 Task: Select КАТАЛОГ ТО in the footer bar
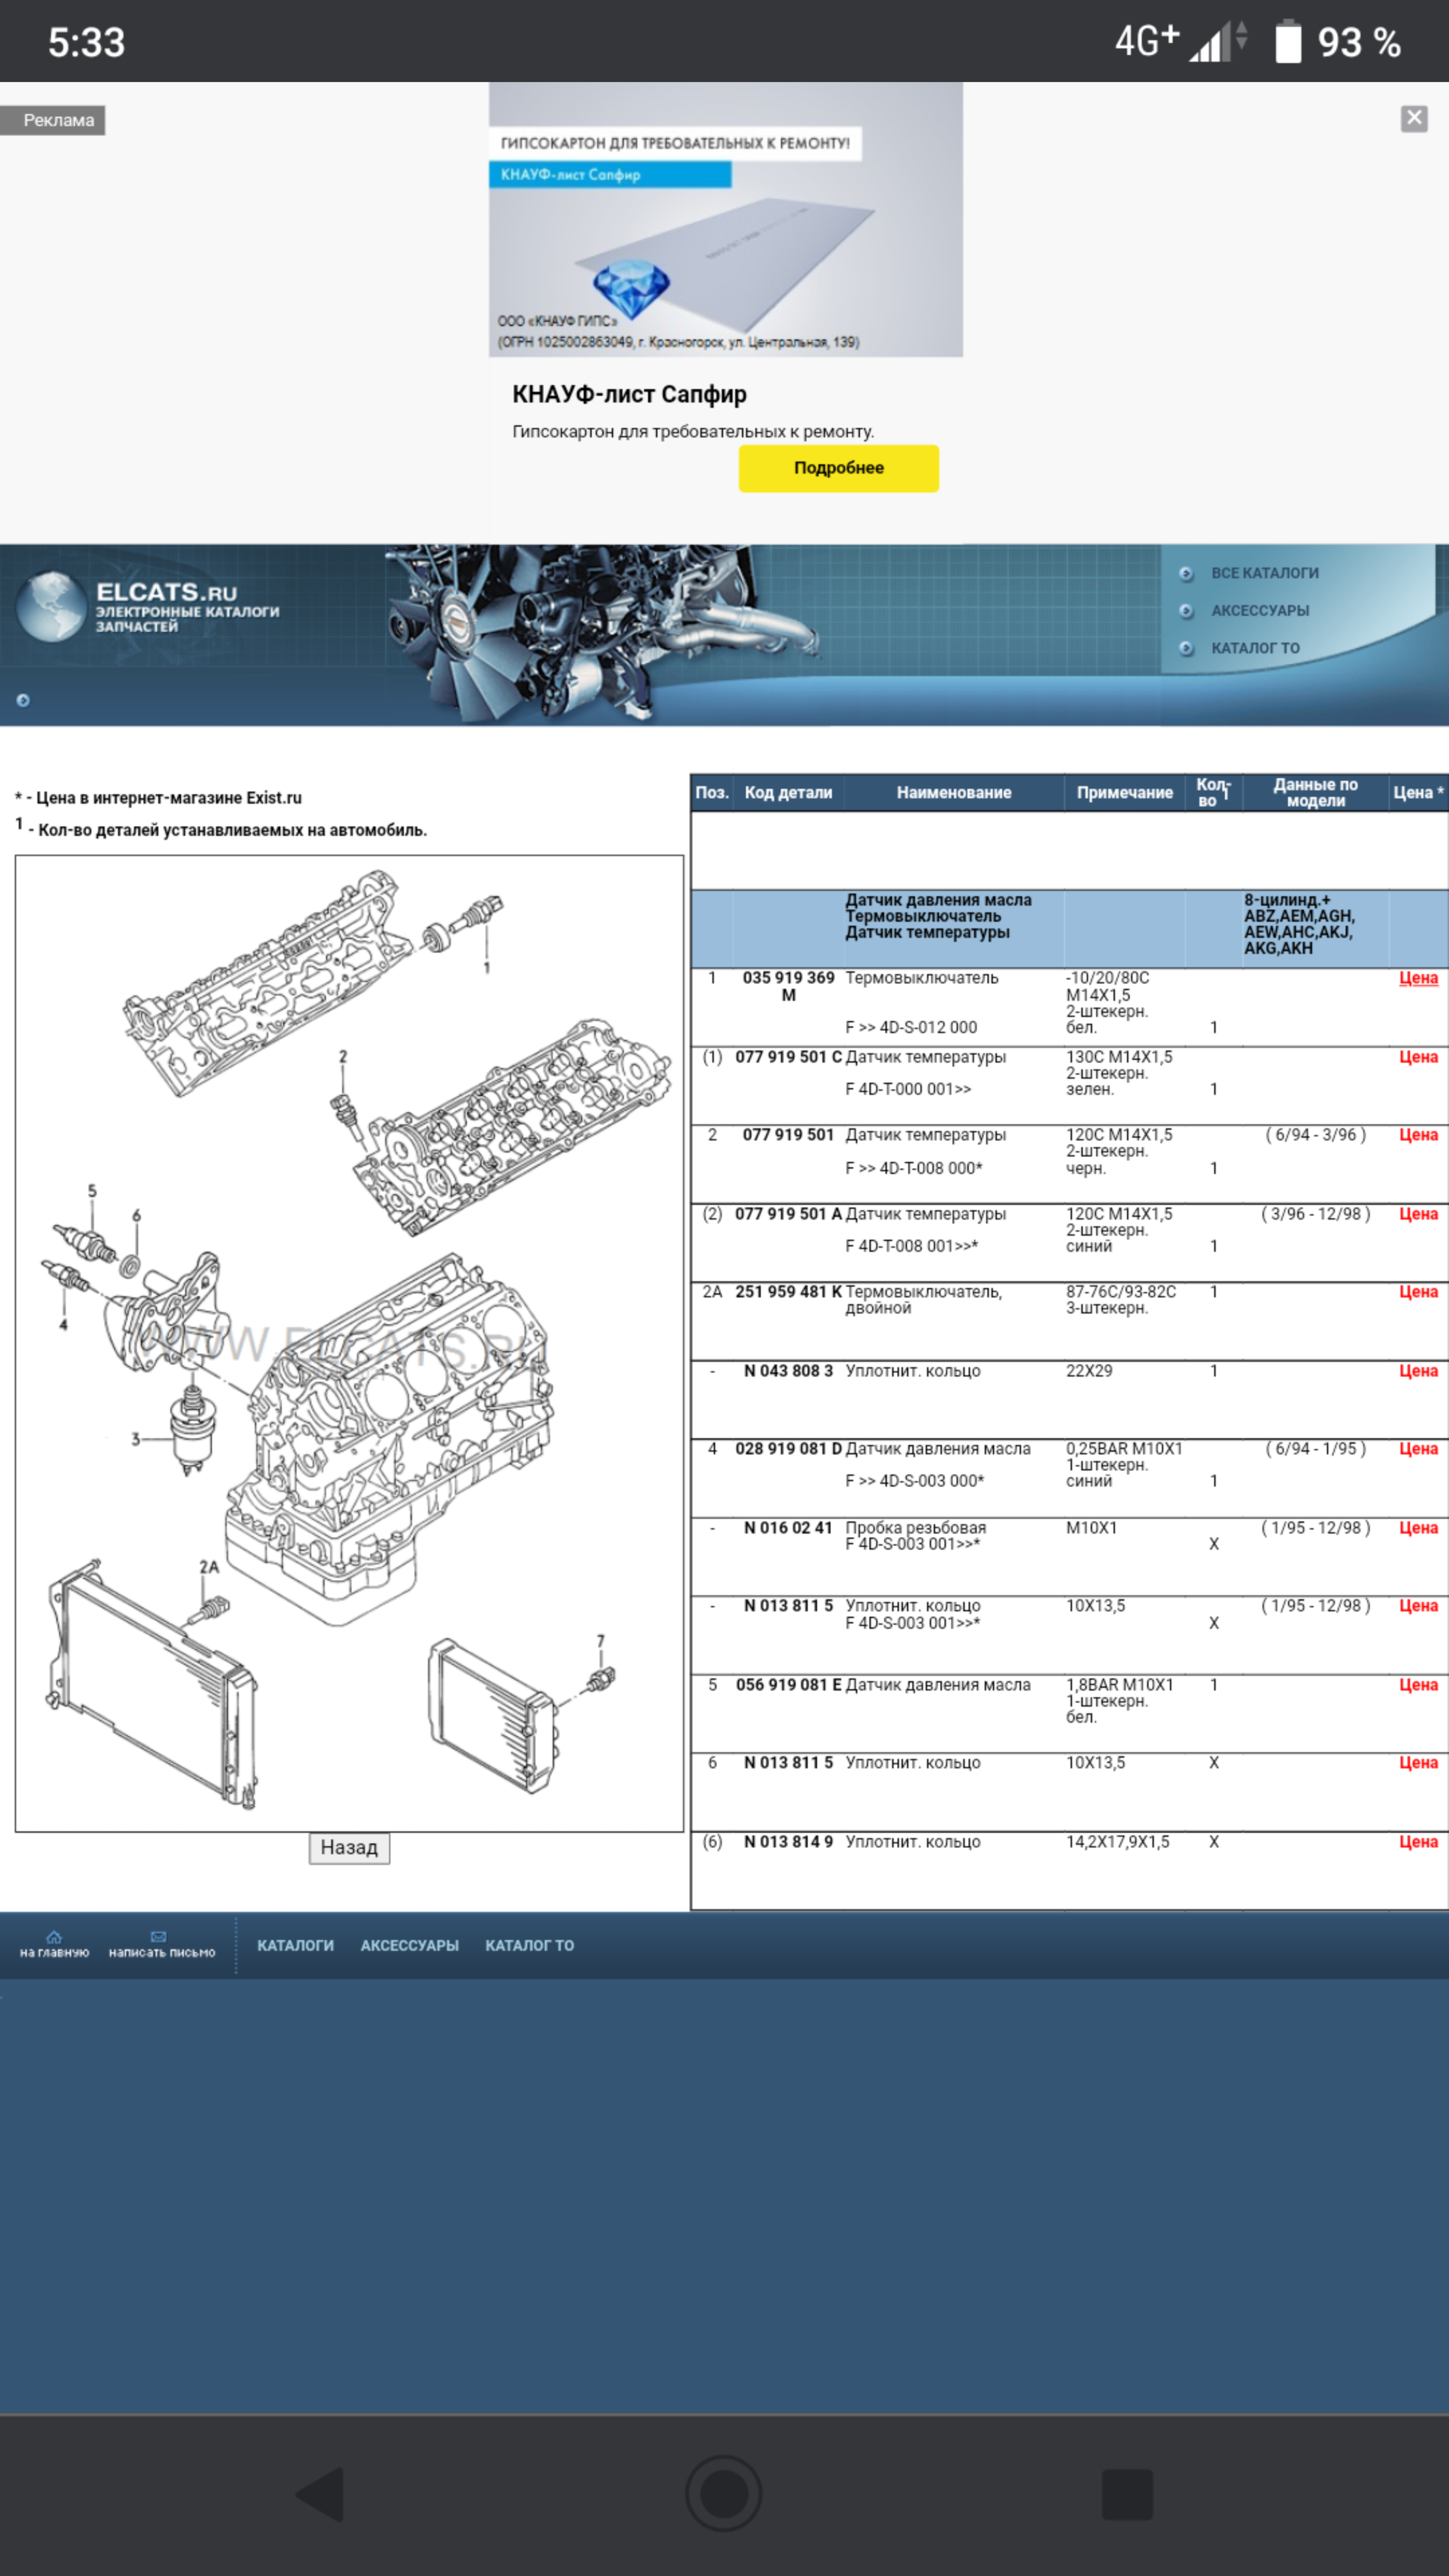(x=529, y=1946)
